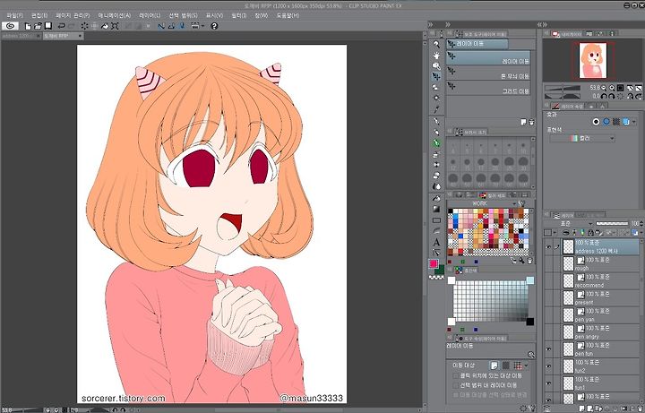Image resolution: width=645 pixels, height=413 pixels.
Task: Open the 이동 대상 options dropdown arrow
Action: [526, 366]
